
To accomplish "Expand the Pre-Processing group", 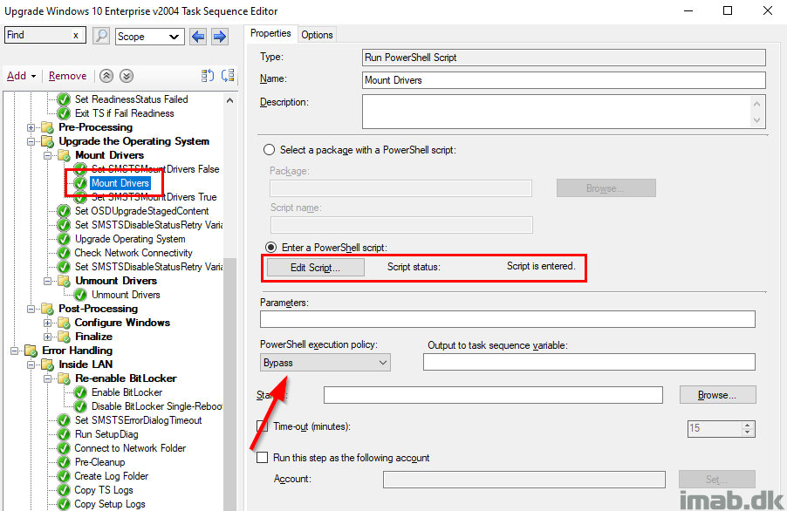I will pos(31,127).
